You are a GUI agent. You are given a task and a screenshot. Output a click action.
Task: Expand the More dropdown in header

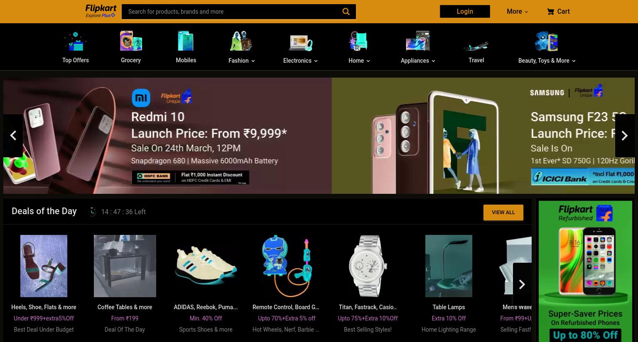coord(517,12)
